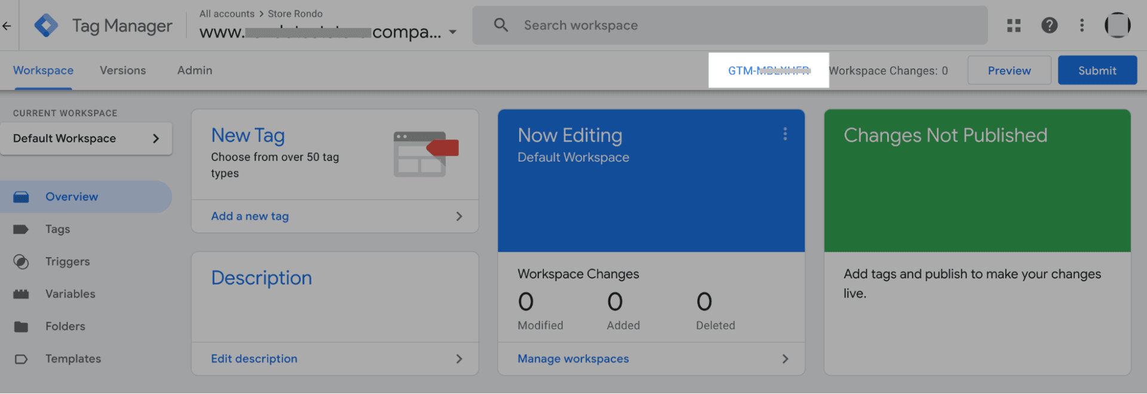Click the New Tag illustration icon

click(425, 154)
